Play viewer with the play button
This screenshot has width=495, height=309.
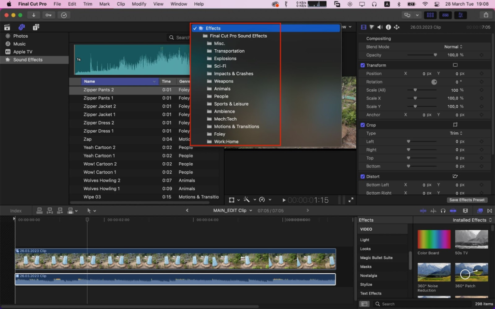(x=284, y=200)
